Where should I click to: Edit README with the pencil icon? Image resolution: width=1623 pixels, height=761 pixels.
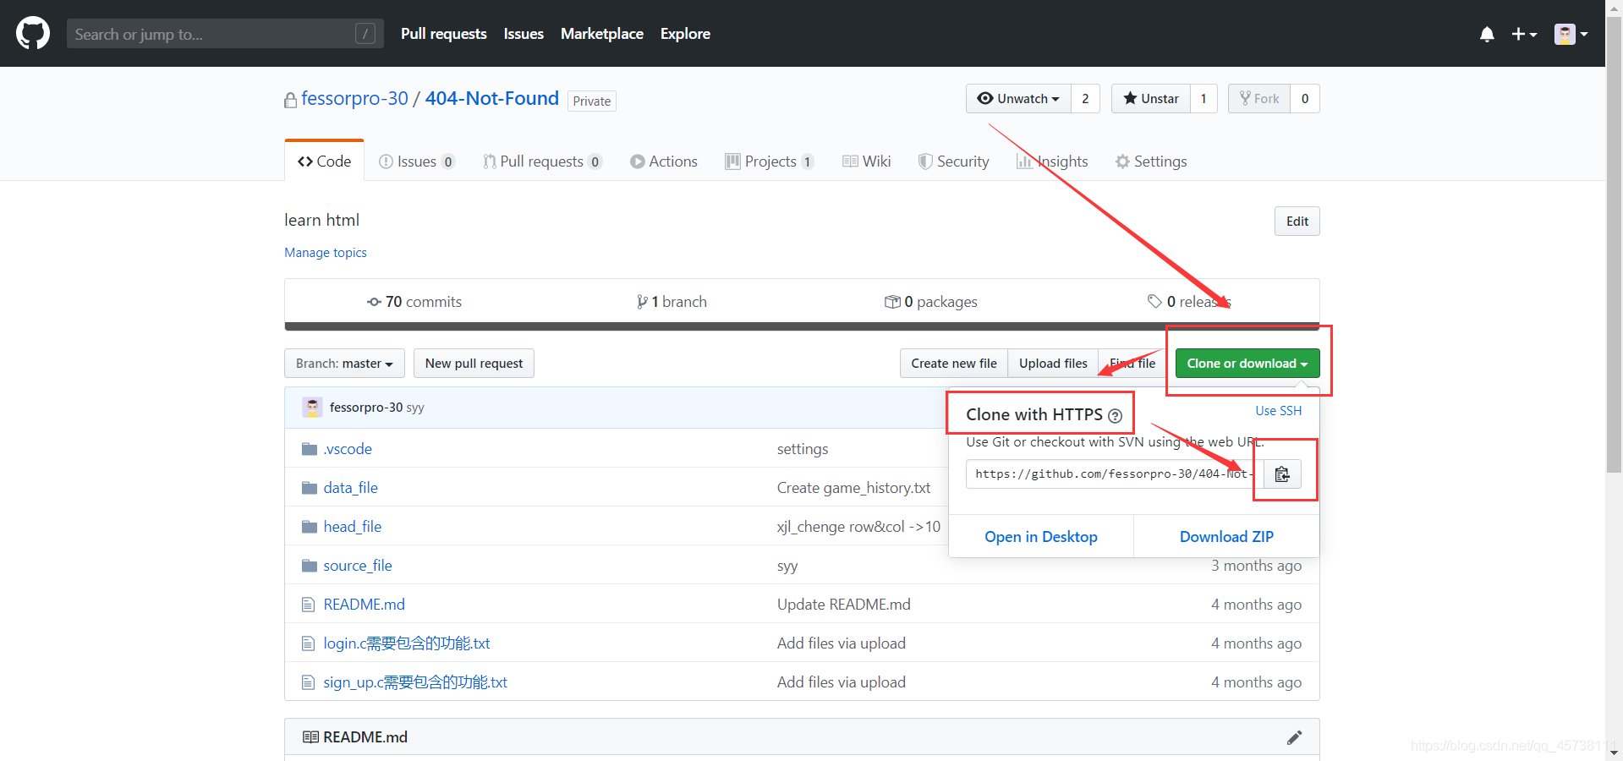(1294, 737)
